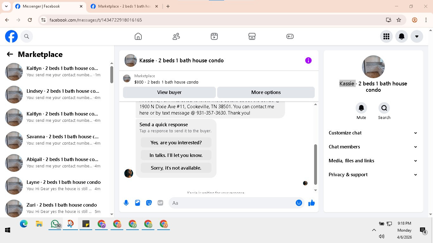Open the Chrome three-dot menu
This screenshot has height=243, width=433.
pos(426,20)
